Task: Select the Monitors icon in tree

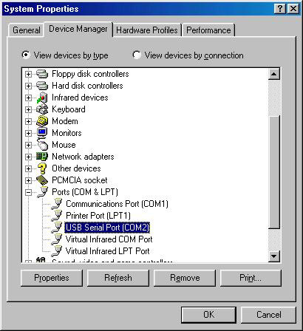Action: pyautogui.click(x=42, y=133)
